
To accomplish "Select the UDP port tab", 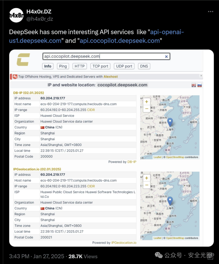I will (x=124, y=66).
